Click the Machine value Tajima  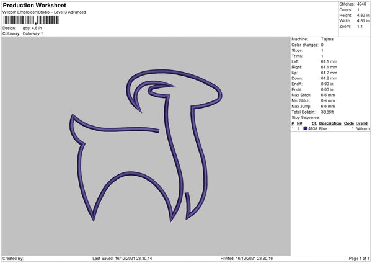tap(327, 39)
